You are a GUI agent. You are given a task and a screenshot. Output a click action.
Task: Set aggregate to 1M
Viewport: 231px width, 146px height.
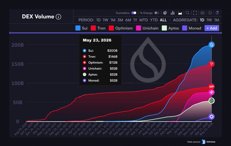216,20
